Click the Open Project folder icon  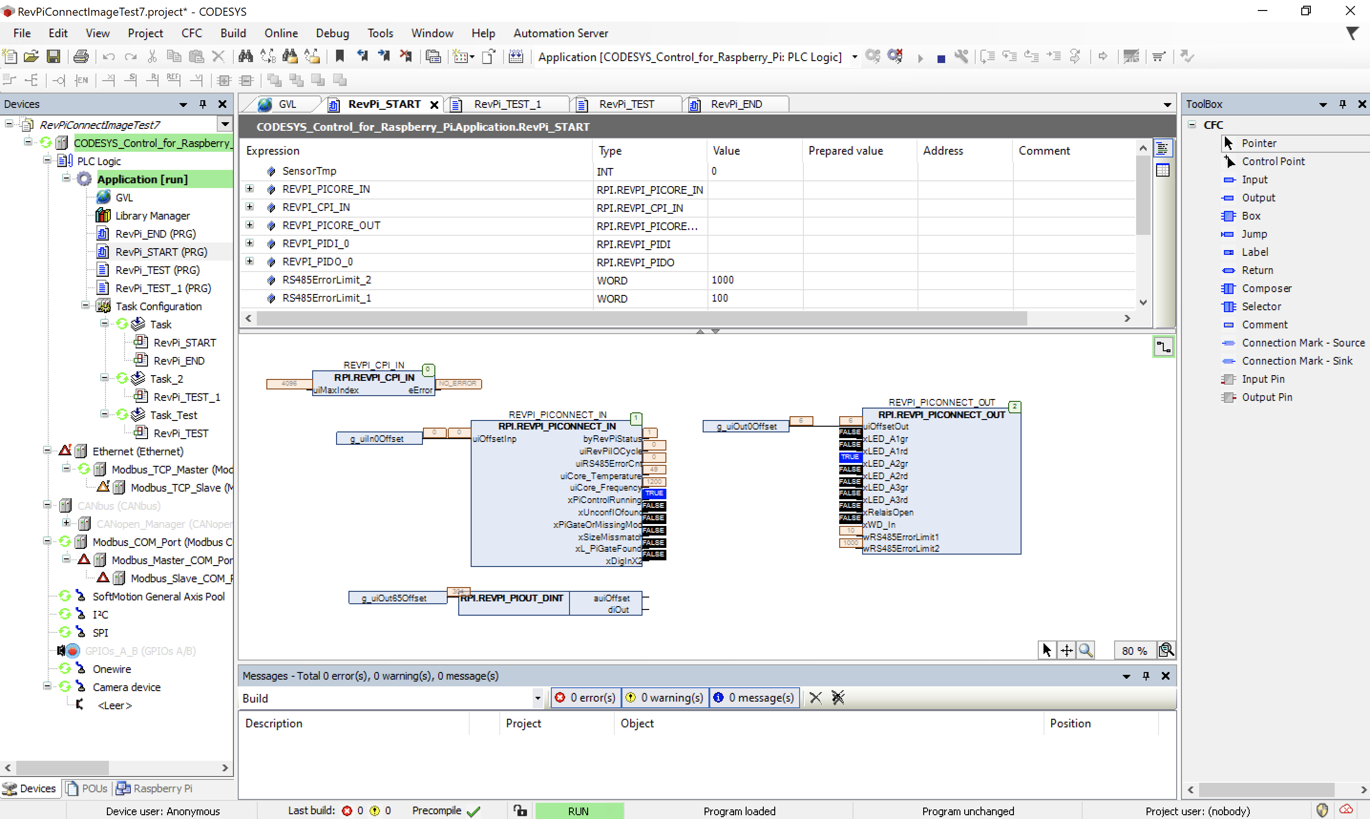pos(32,56)
